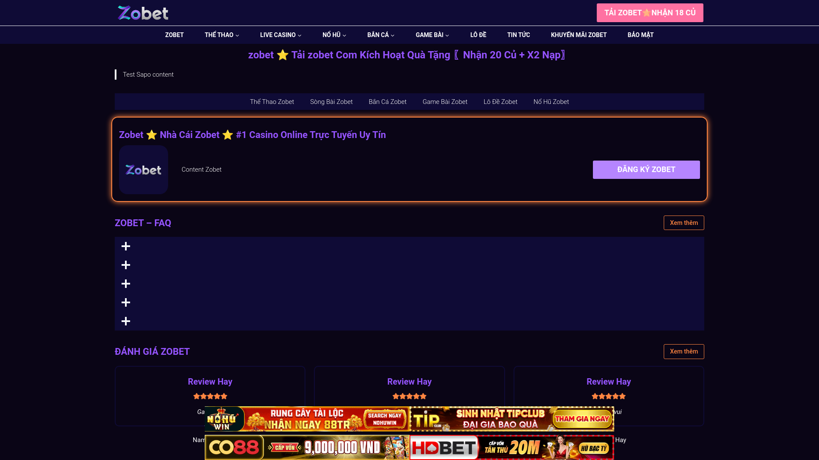The width and height of the screenshot is (819, 460).
Task: Click the ZOBET – FAQ section heading
Action: 143,223
